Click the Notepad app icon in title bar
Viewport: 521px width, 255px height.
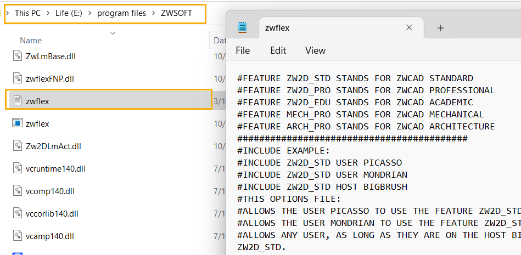243,28
